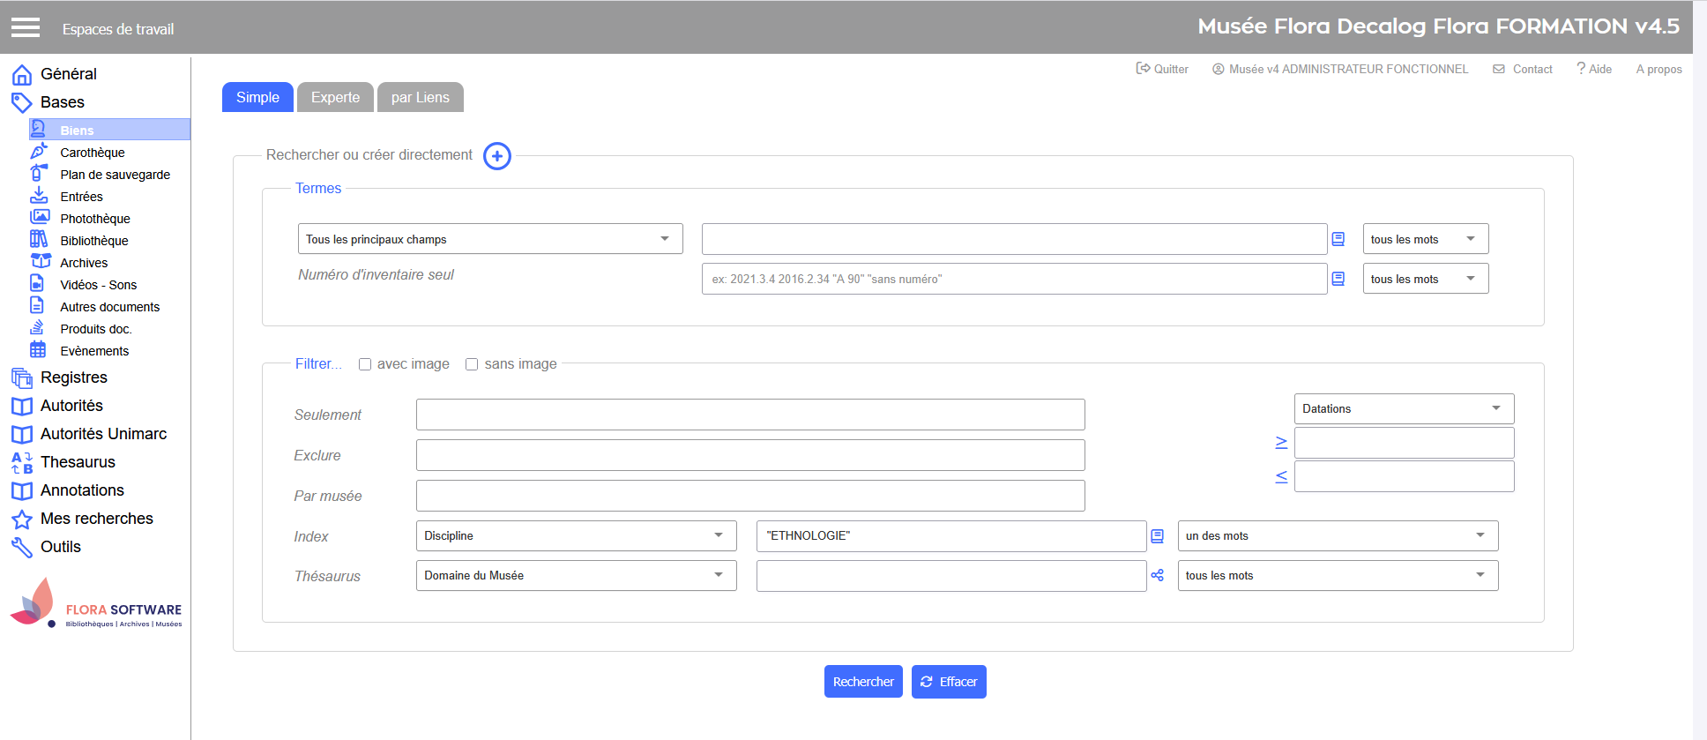Open the Thesaurus section
The image size is (1707, 740).
tap(78, 462)
